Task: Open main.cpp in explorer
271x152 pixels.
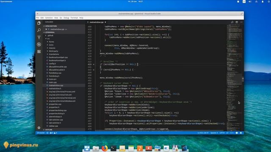Action: point(53,82)
